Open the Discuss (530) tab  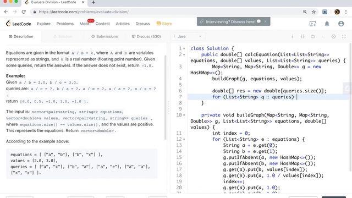coord(146,36)
